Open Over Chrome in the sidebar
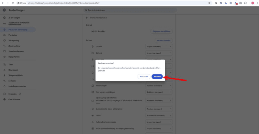The height and width of the screenshot is (134, 259). tap(18, 99)
